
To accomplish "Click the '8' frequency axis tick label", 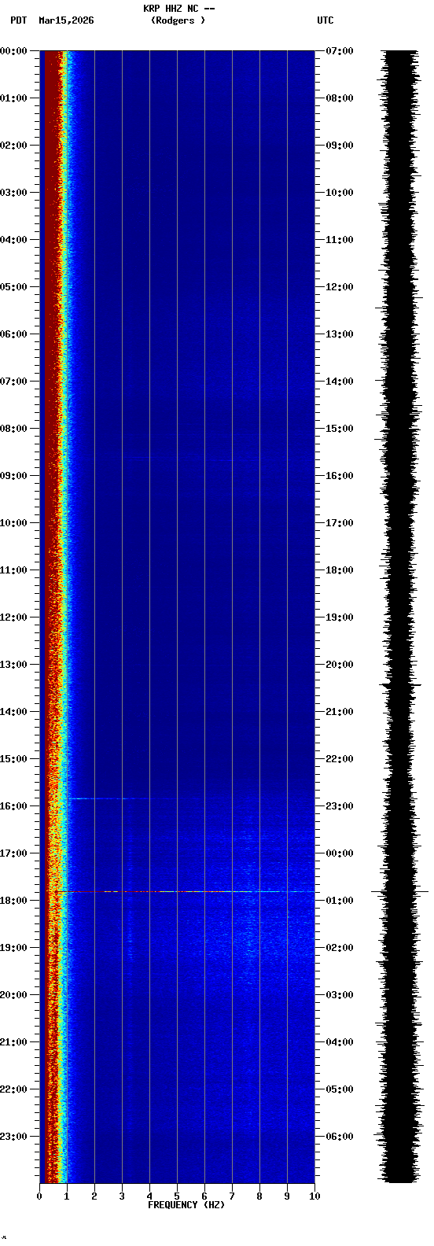I will click(259, 1196).
